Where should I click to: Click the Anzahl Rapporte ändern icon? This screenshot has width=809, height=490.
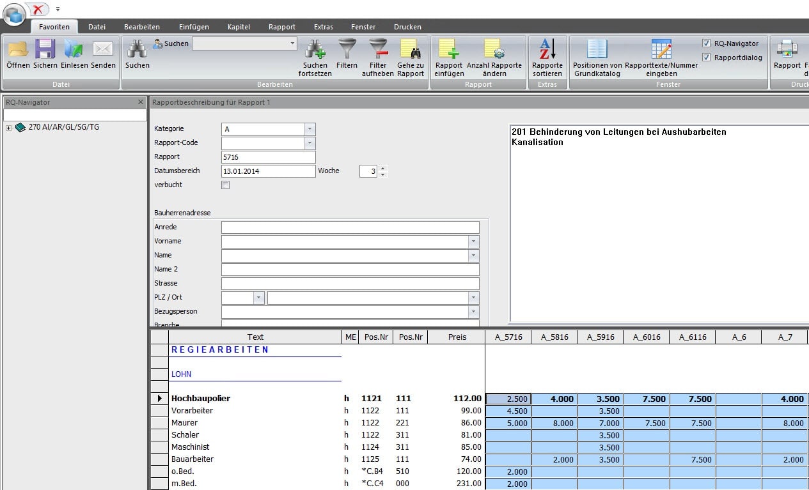pyautogui.click(x=494, y=49)
